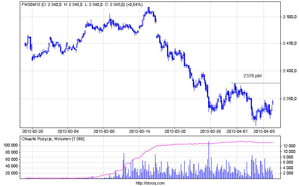This screenshot has width=299, height=186.
Task: Select the '2378 pkt' resistance annotation
Action: pos(253,76)
